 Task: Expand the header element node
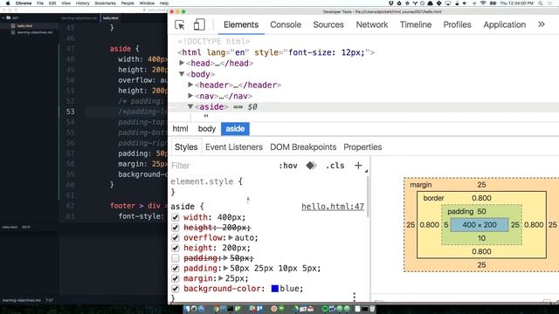[x=190, y=85]
